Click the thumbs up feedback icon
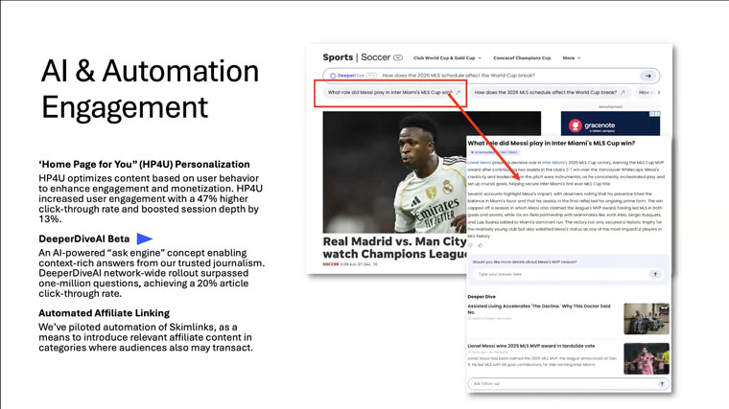The image size is (729, 409). click(481, 245)
